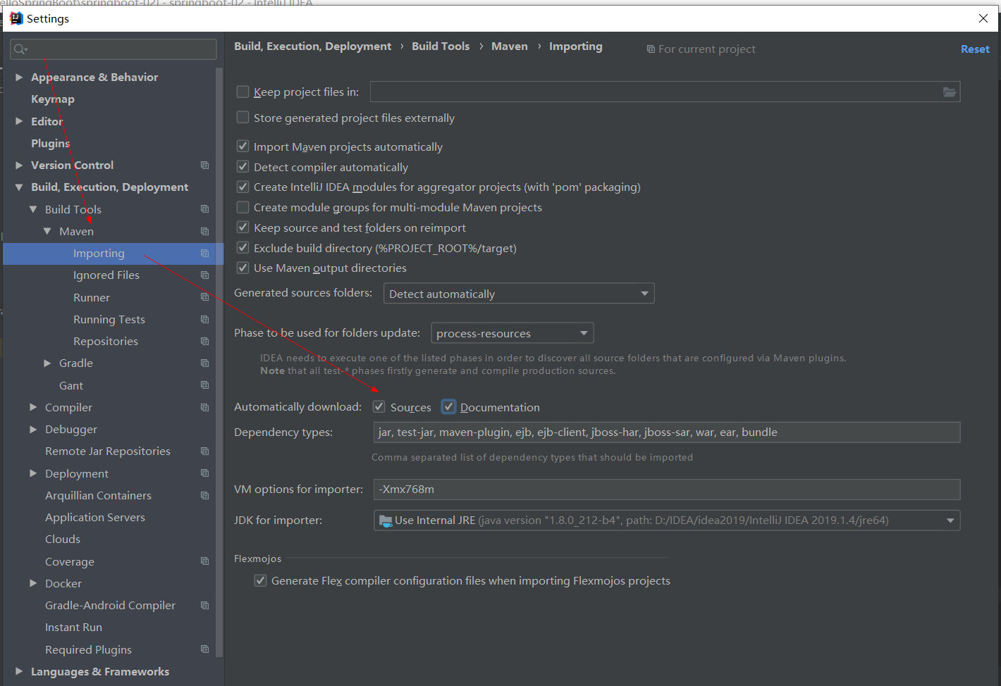This screenshot has width=1001, height=686.
Task: Click project-level icon beside Repositories
Action: (204, 341)
